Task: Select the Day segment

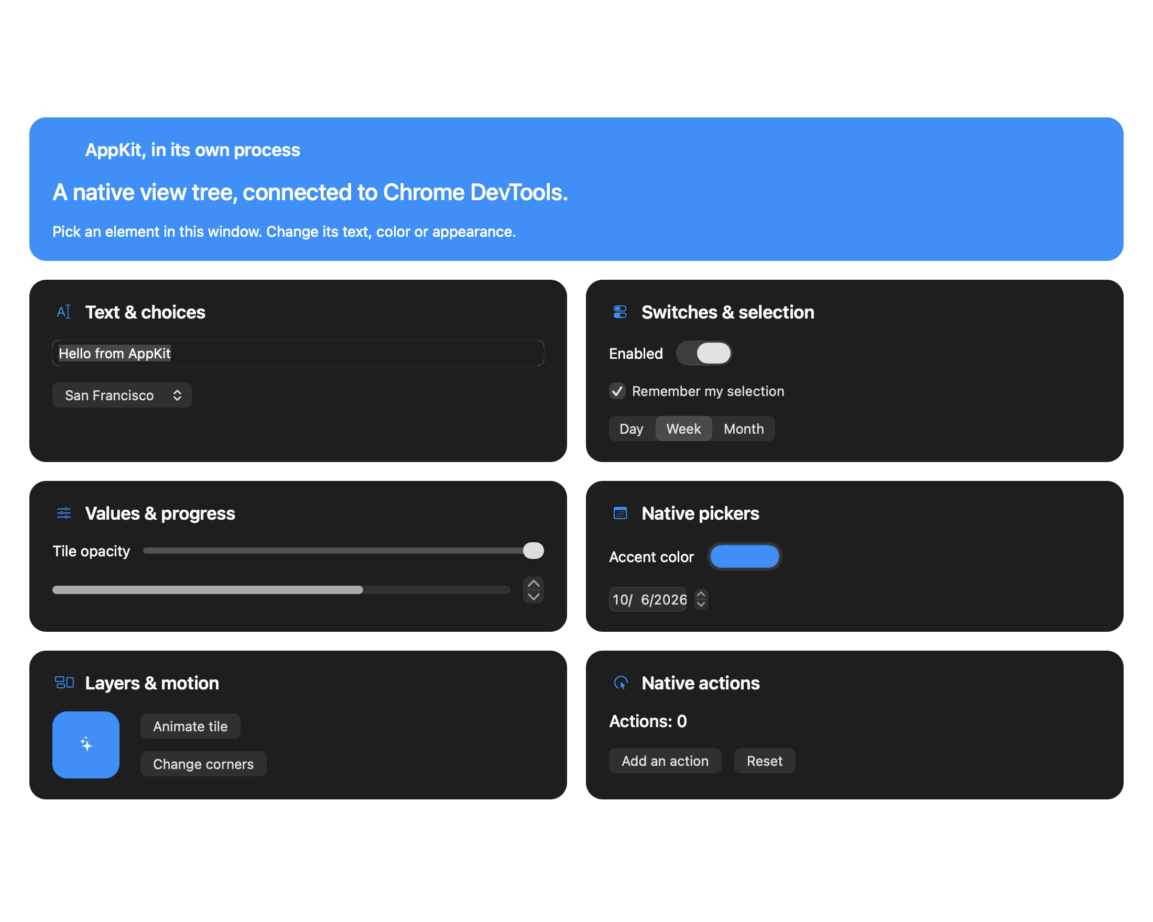Action: click(631, 429)
